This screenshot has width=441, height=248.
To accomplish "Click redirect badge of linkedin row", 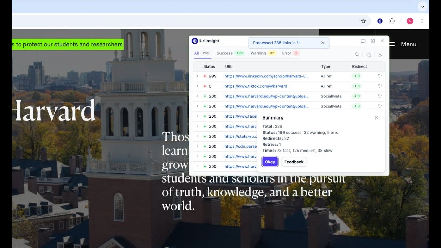I will [x=356, y=76].
